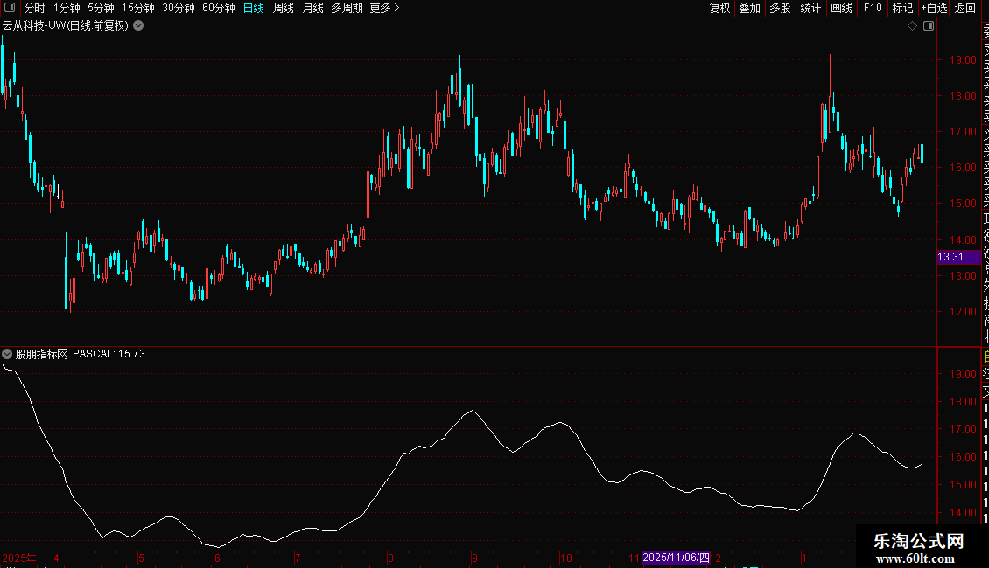Viewport: 989px width, 568px height.
Task: Select the 周线 weekly period tab
Action: point(284,8)
